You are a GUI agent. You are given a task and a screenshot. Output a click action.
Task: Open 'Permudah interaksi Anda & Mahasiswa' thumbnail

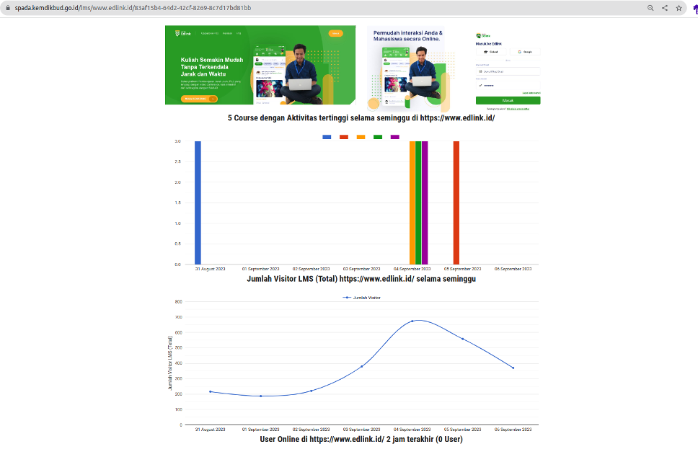coord(411,68)
